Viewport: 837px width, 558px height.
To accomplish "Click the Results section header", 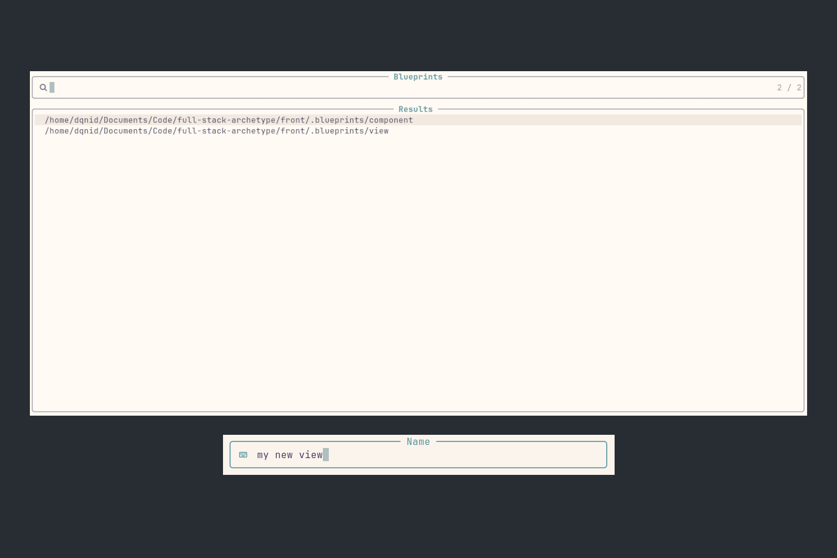I will pyautogui.click(x=415, y=109).
